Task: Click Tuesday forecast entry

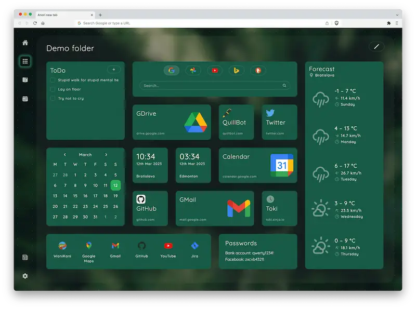Action: click(x=344, y=172)
